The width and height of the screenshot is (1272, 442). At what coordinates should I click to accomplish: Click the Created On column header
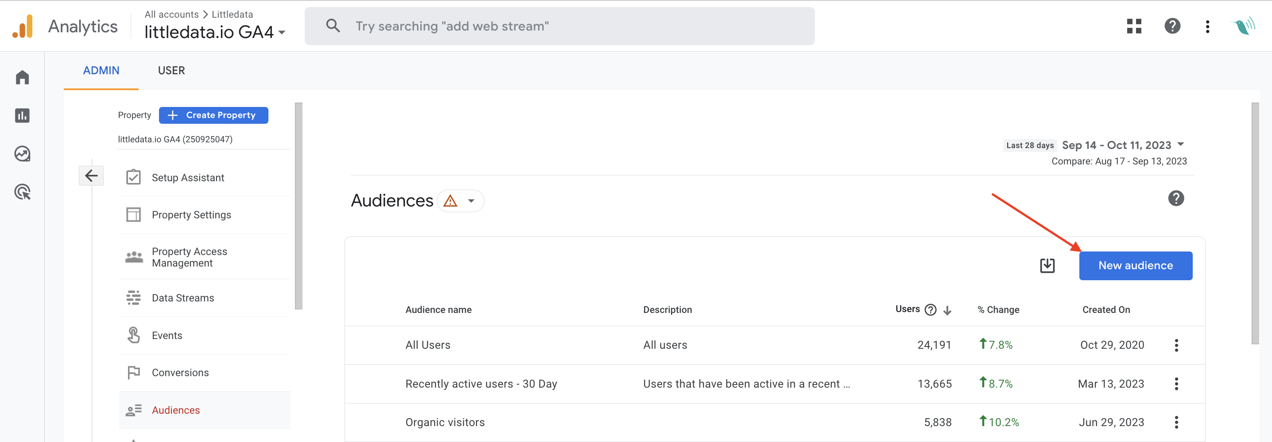(x=1105, y=309)
